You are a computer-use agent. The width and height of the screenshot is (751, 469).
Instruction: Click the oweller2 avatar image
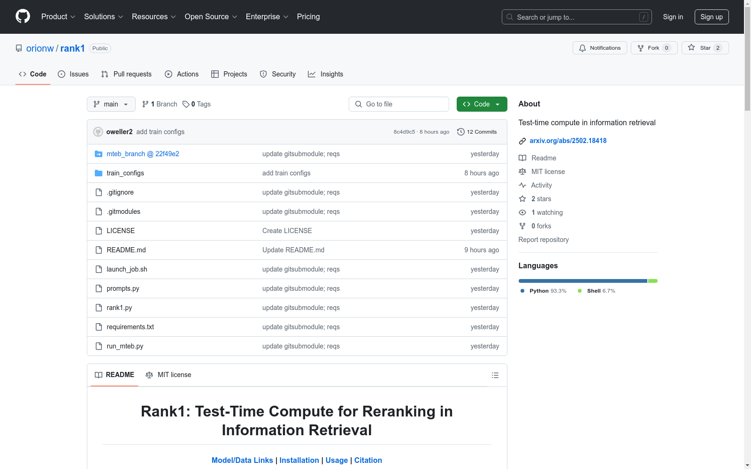(98, 132)
